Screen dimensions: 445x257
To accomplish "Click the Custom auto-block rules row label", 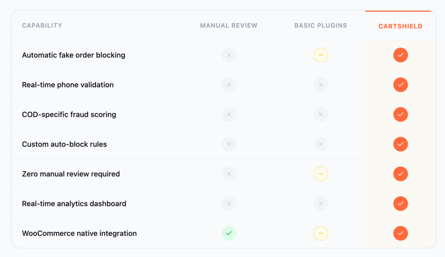I will pyautogui.click(x=64, y=145).
